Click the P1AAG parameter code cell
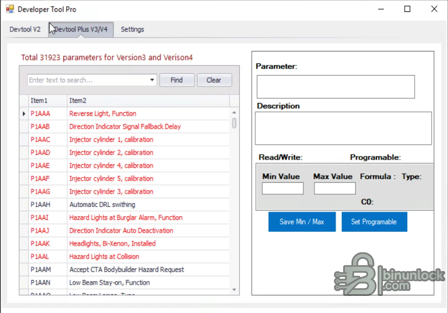Image resolution: width=448 pixels, height=313 pixels. (x=48, y=192)
